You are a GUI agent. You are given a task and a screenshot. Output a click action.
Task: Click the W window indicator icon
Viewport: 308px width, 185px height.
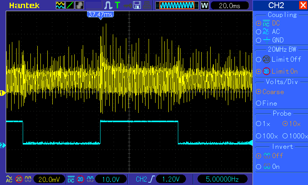[x=204, y=5]
